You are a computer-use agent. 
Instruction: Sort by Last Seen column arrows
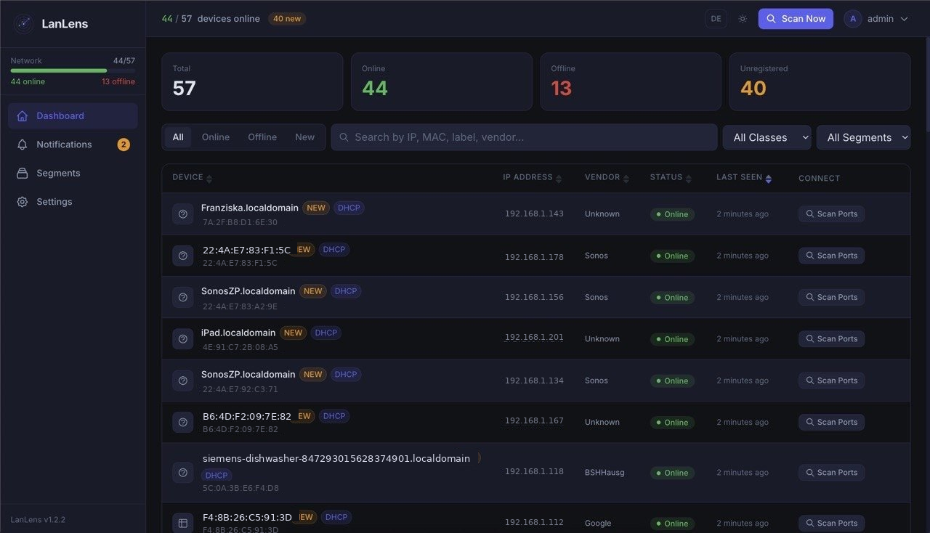point(769,178)
